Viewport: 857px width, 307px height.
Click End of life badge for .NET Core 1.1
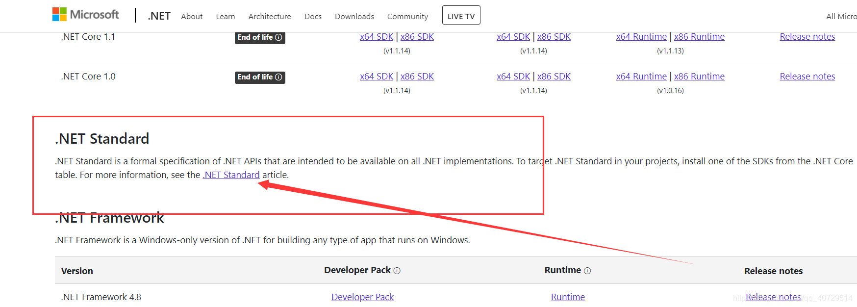point(260,37)
